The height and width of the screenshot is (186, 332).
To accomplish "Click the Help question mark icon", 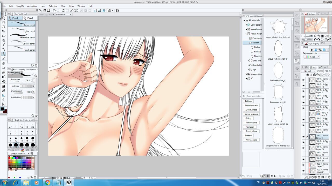I will (x=117, y=11).
